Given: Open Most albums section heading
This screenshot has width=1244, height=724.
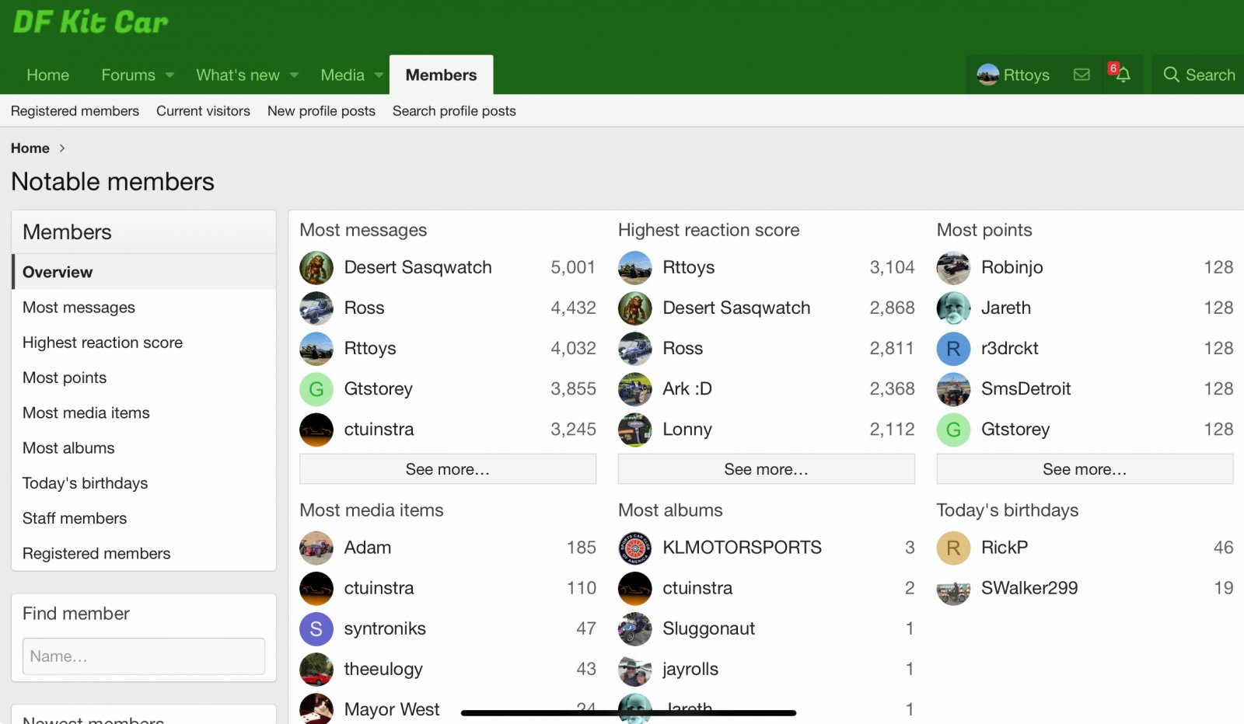Looking at the screenshot, I should 670,510.
